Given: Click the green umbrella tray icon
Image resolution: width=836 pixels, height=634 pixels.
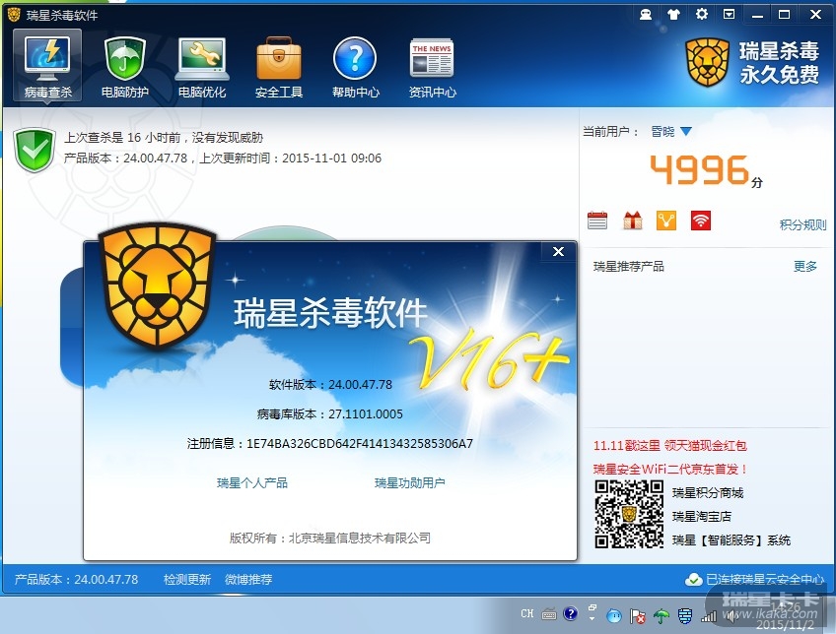Looking at the screenshot, I should [x=662, y=616].
